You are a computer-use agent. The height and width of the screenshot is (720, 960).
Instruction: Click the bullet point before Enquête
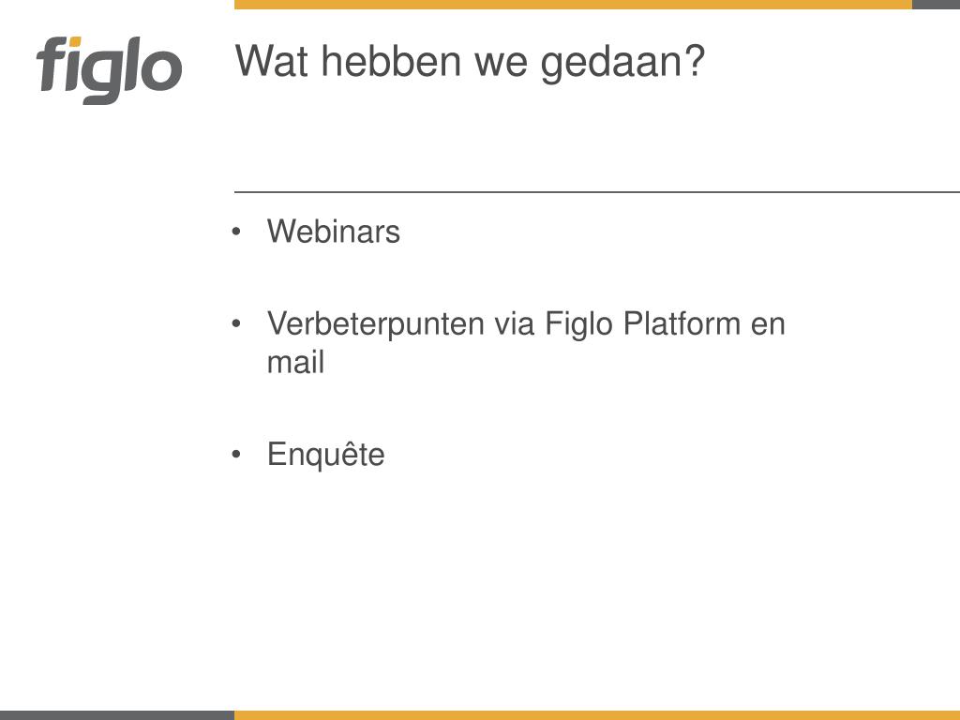(236, 455)
